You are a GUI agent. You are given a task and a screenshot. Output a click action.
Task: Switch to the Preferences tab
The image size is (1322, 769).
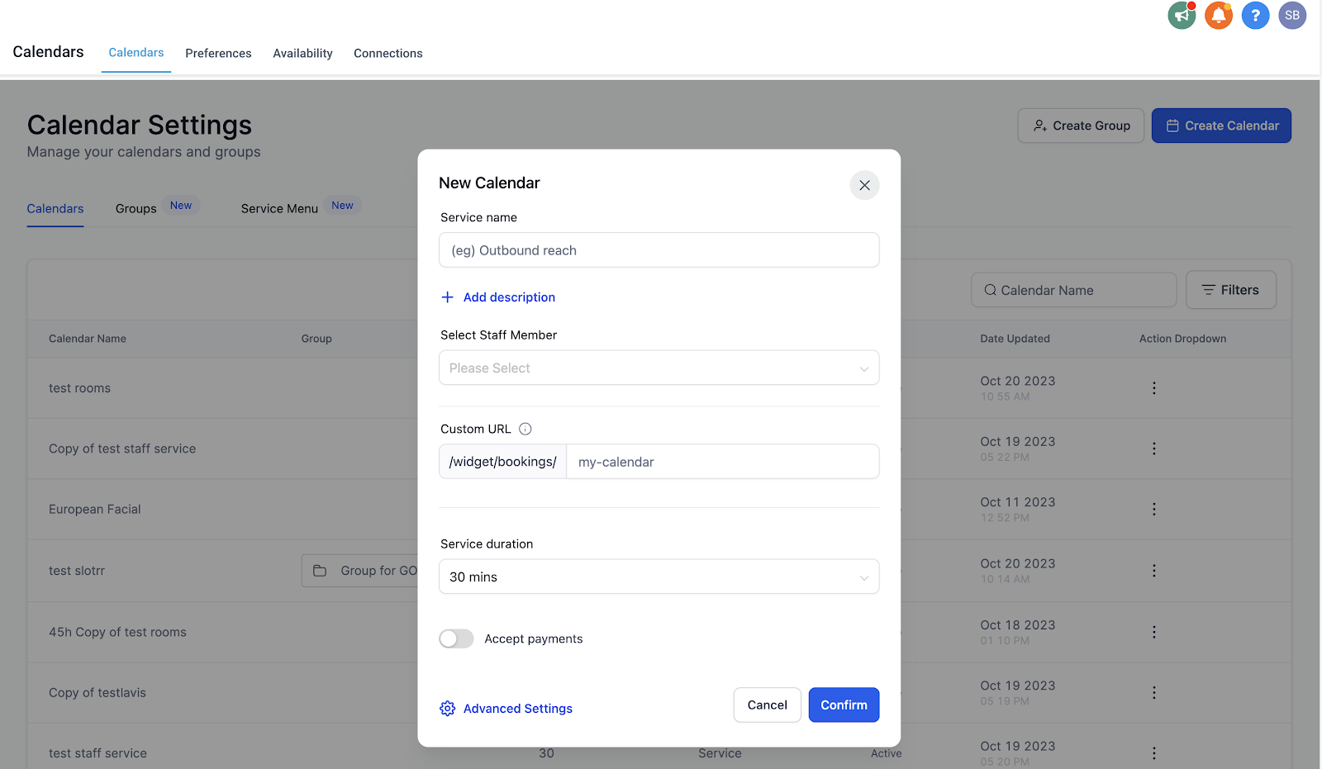(218, 53)
